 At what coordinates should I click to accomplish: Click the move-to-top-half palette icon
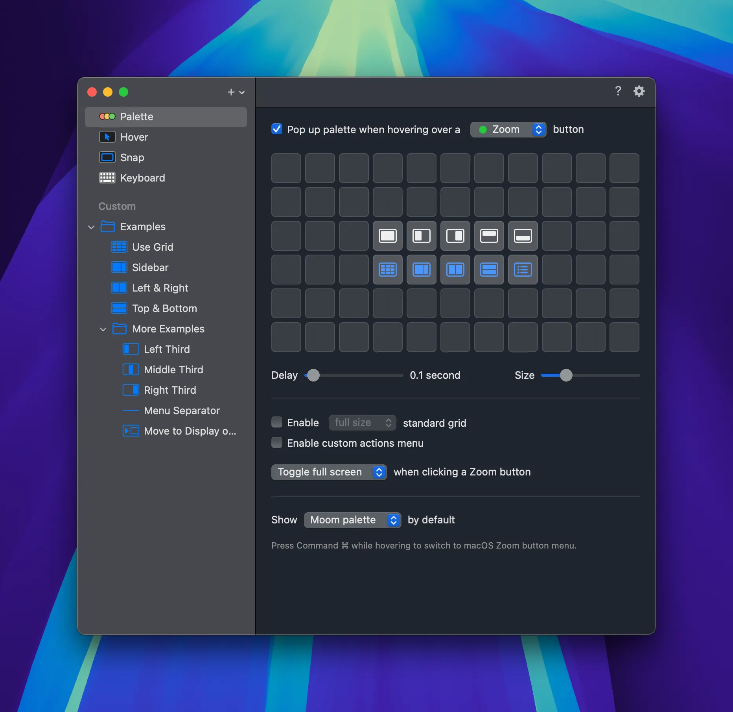click(489, 236)
